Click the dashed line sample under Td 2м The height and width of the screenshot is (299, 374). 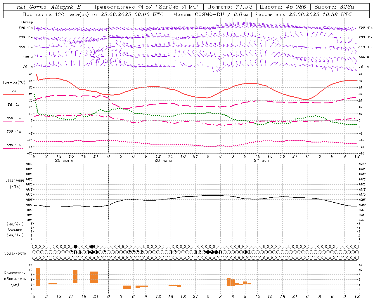pyautogui.click(x=13, y=108)
